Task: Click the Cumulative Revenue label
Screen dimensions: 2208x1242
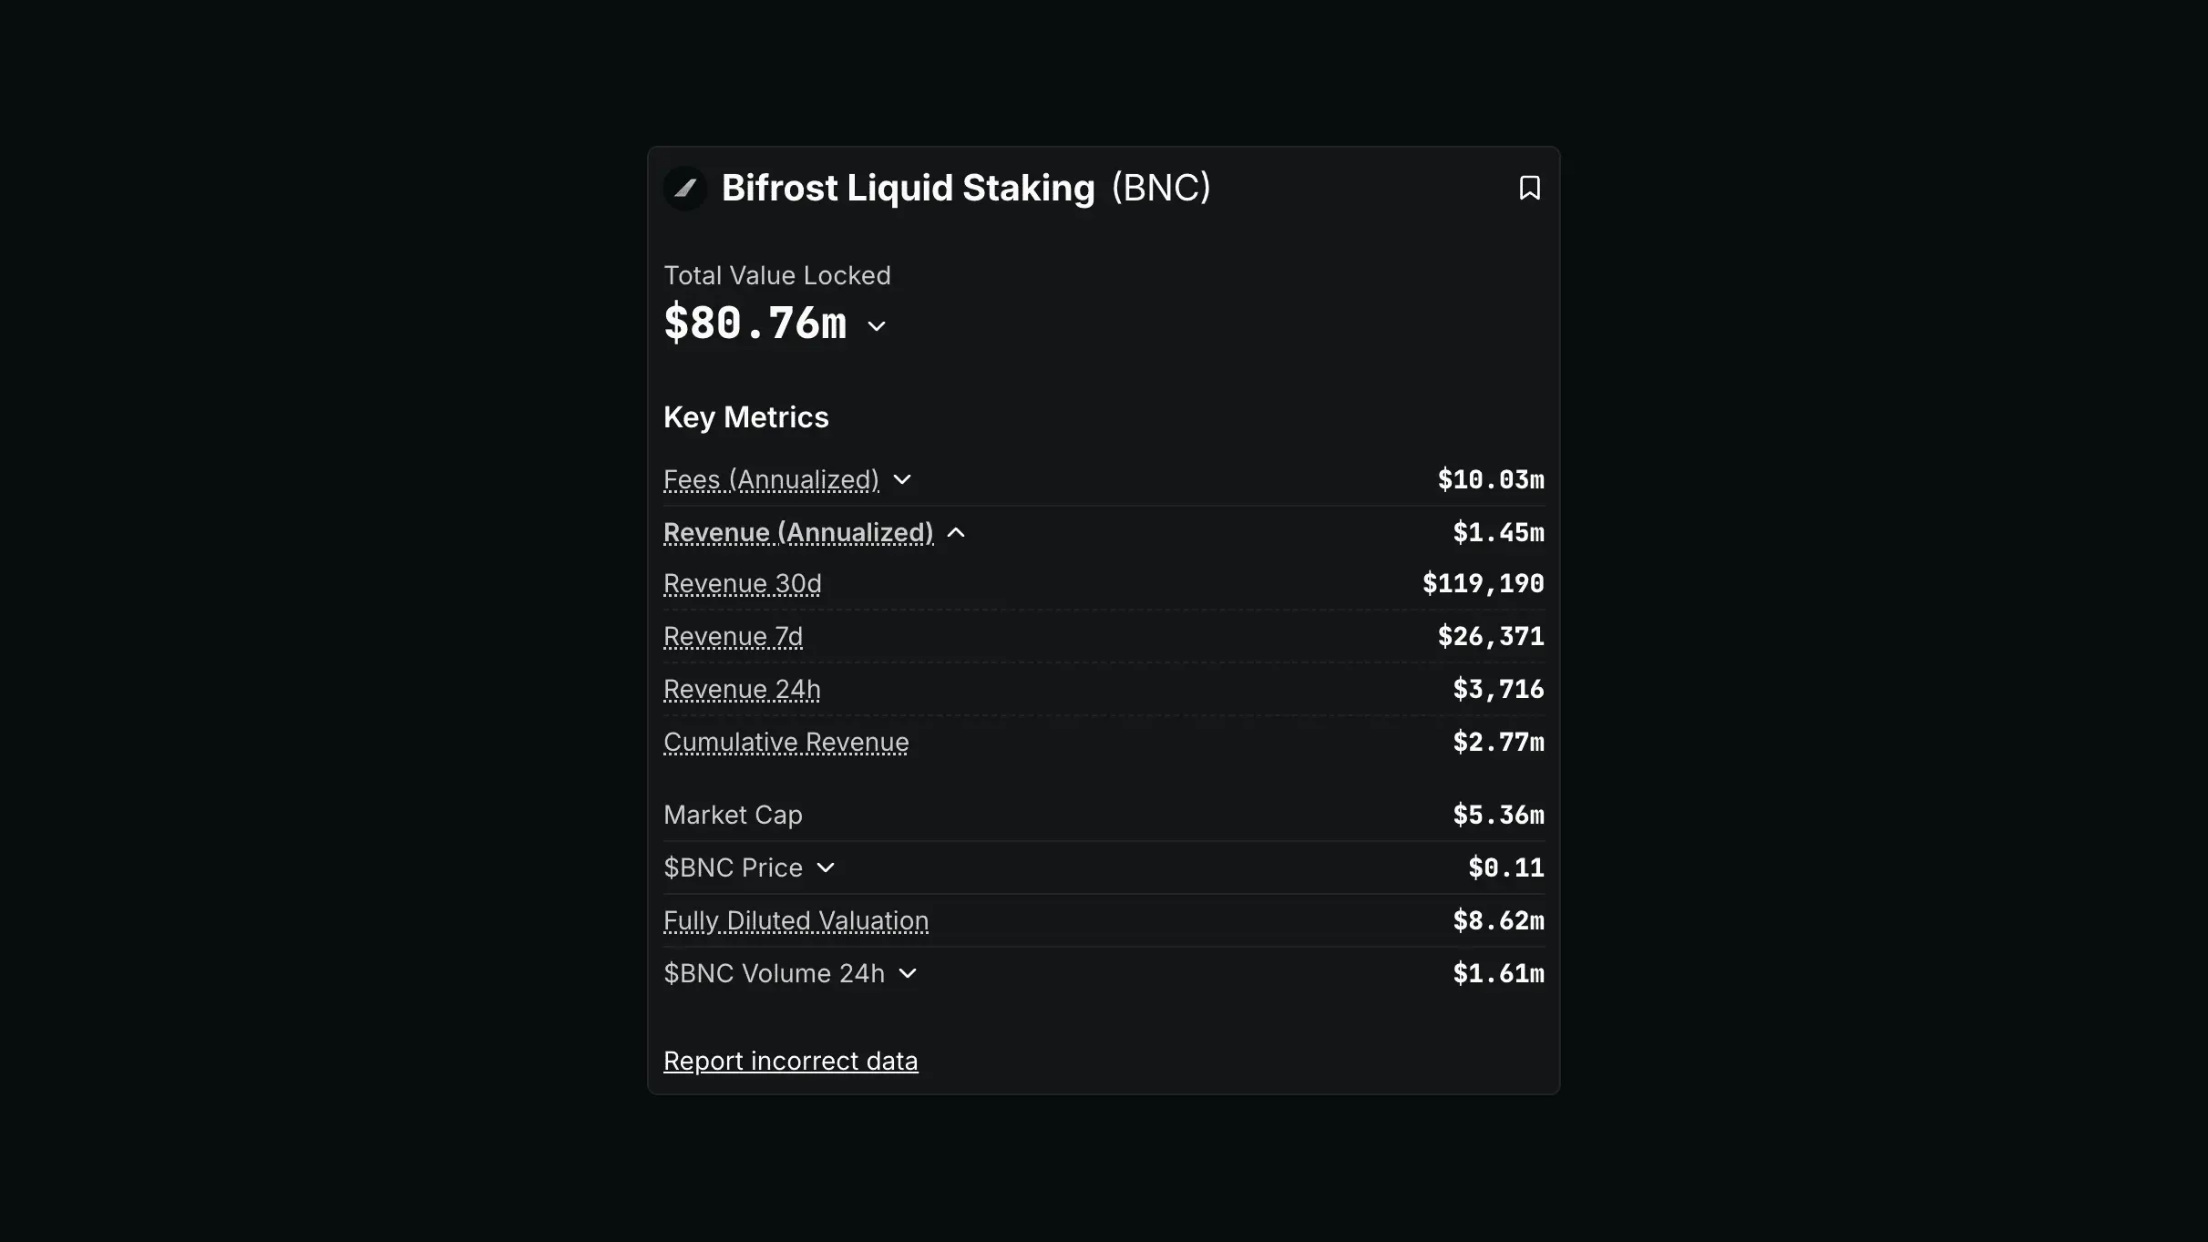Action: 786,742
